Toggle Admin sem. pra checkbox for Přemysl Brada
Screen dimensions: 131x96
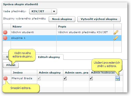(x=65, y=78)
